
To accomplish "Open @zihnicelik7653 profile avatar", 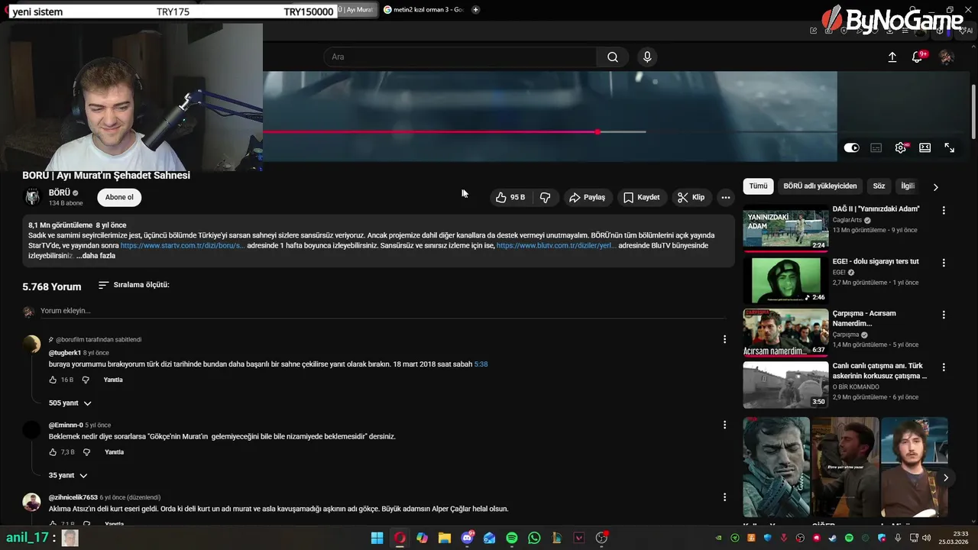I will [31, 502].
